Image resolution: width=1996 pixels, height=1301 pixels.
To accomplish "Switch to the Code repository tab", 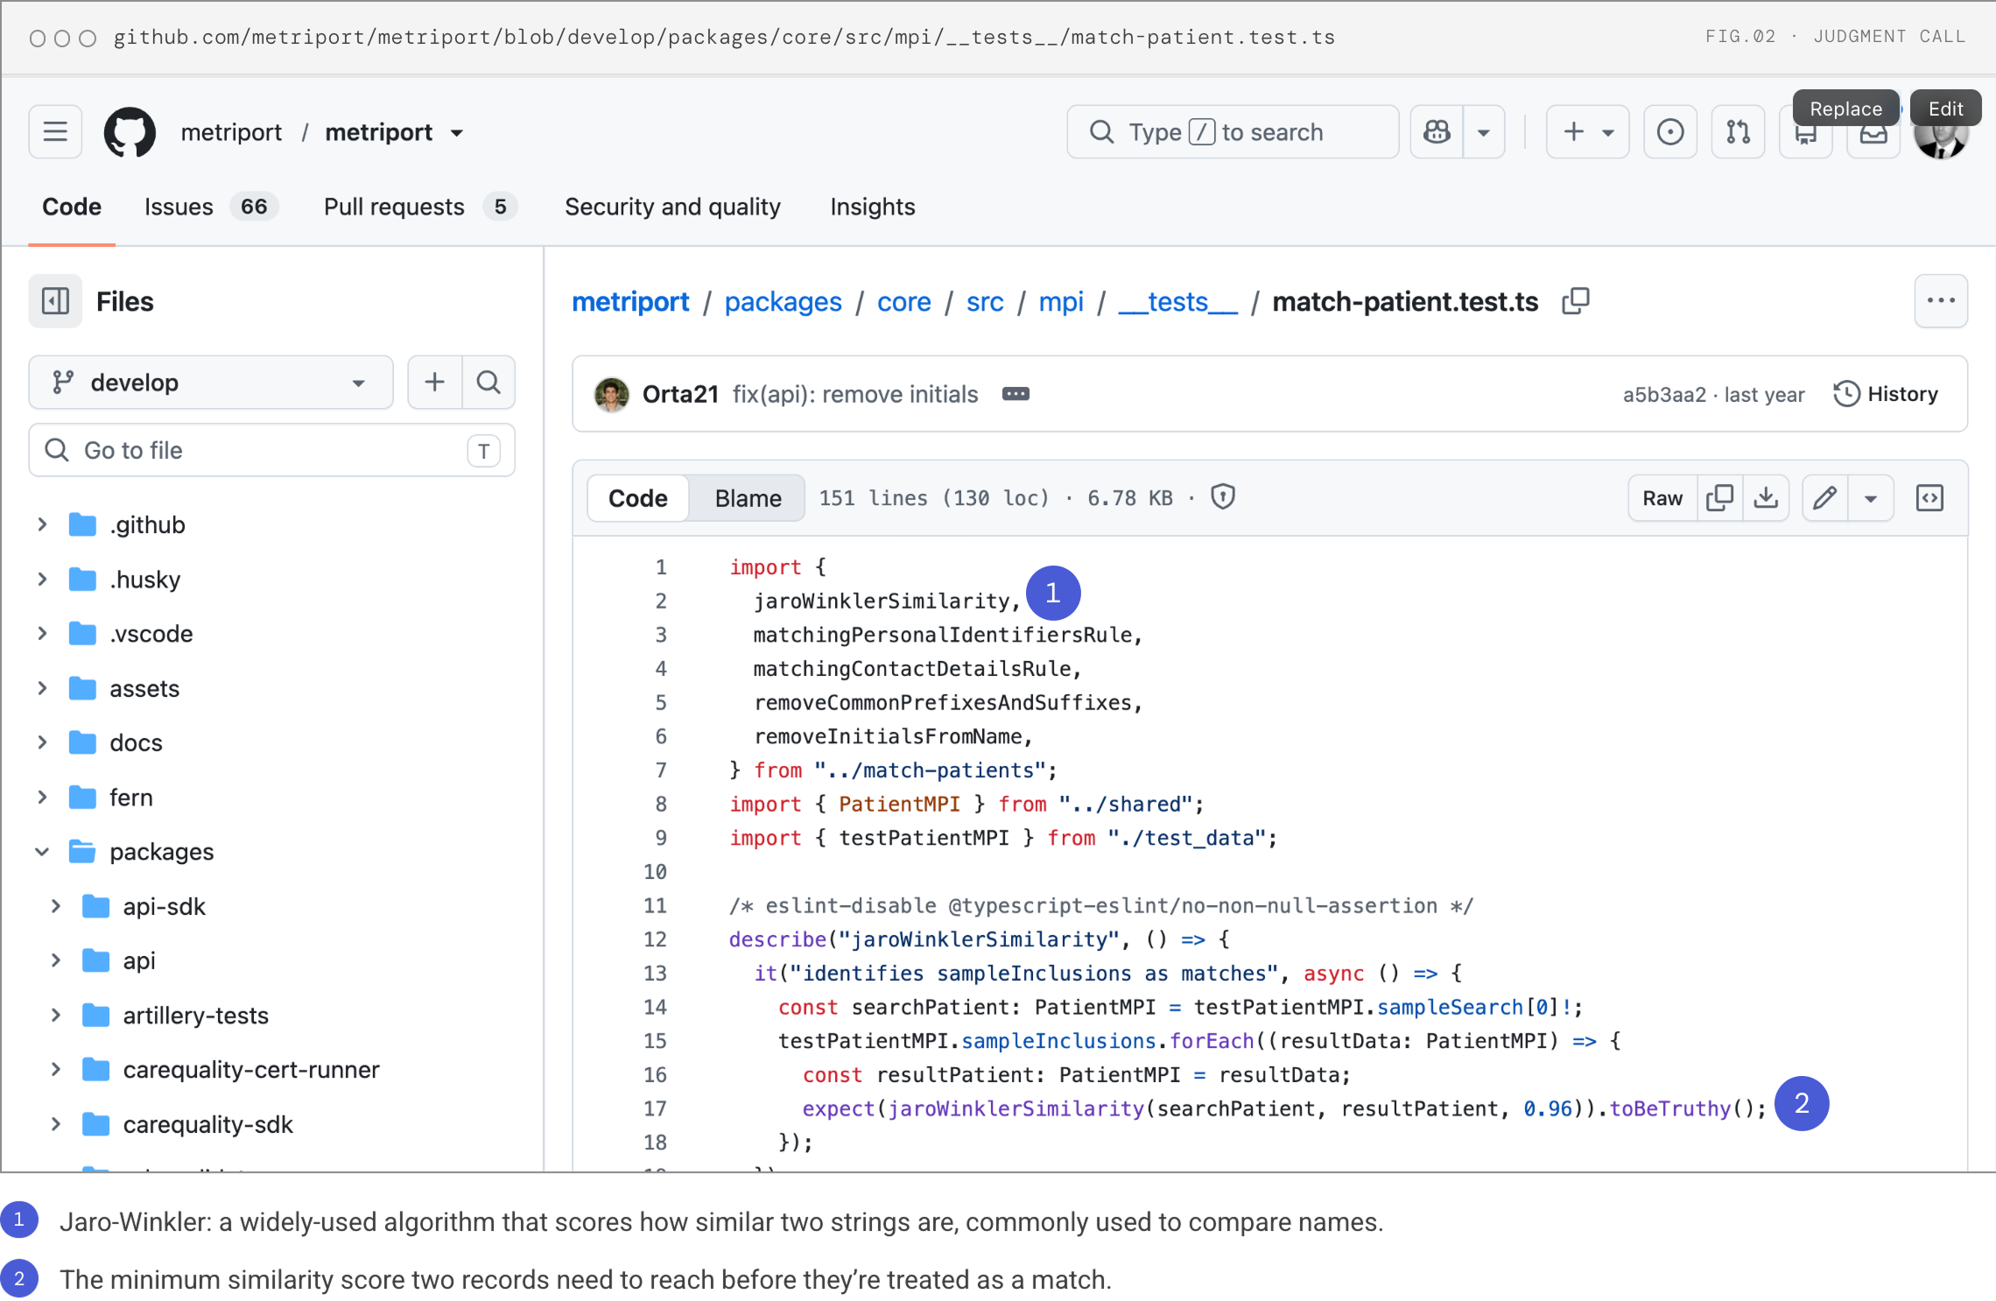I will coord(72,207).
